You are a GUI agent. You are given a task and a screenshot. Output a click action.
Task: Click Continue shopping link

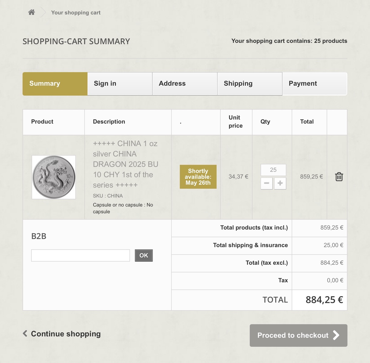click(x=66, y=334)
